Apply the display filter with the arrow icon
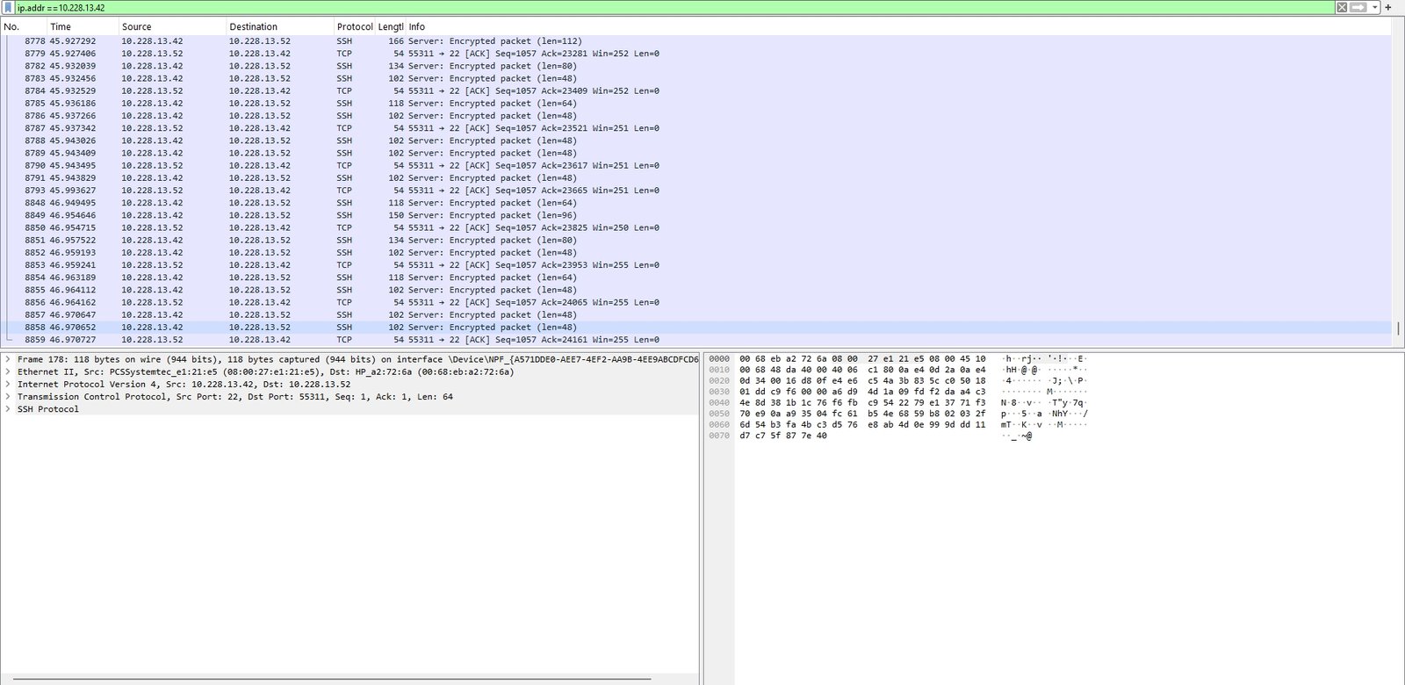Image resolution: width=1405 pixels, height=685 pixels. [x=1358, y=7]
